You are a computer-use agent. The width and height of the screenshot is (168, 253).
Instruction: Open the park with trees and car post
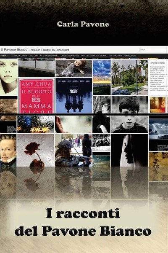(130, 77)
